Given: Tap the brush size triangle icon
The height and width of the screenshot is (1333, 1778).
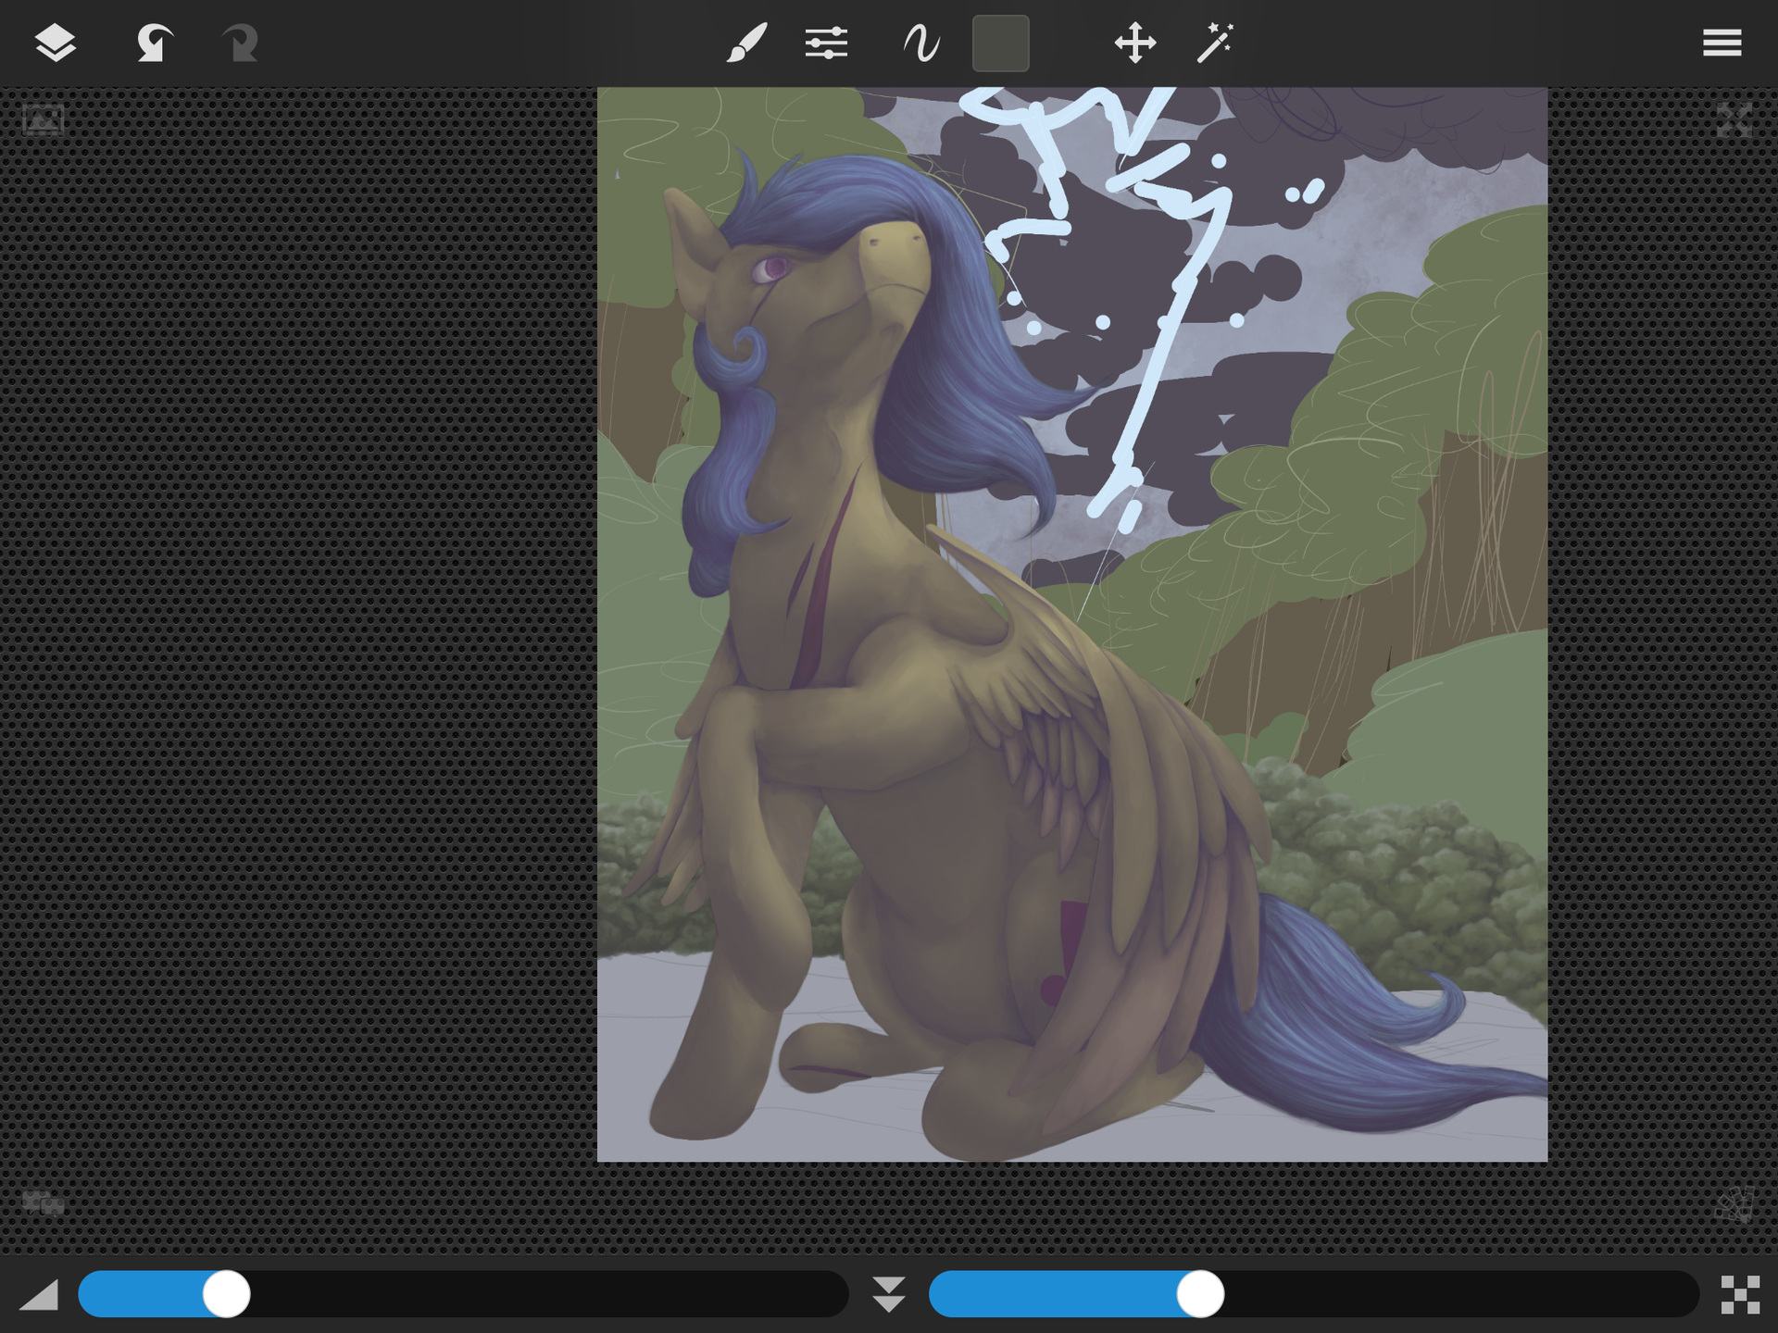Looking at the screenshot, I should [39, 1294].
